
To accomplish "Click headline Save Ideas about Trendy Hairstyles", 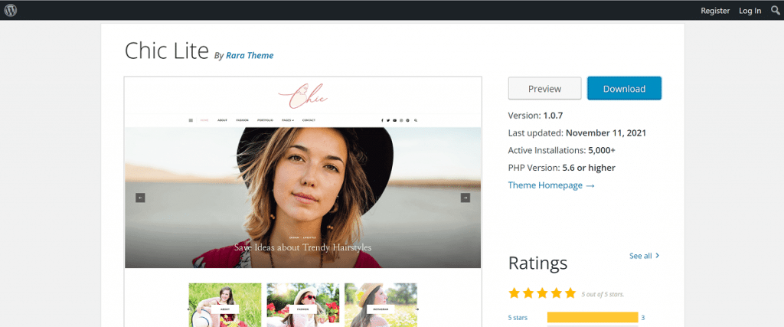I will [303, 247].
